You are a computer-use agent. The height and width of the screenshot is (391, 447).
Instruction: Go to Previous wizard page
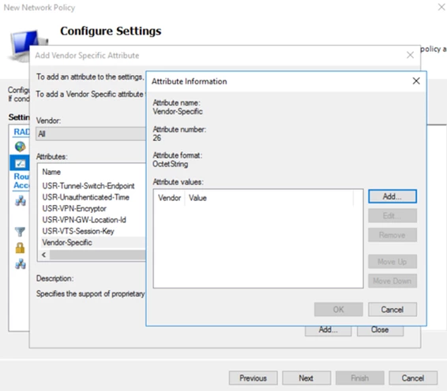[x=254, y=378]
